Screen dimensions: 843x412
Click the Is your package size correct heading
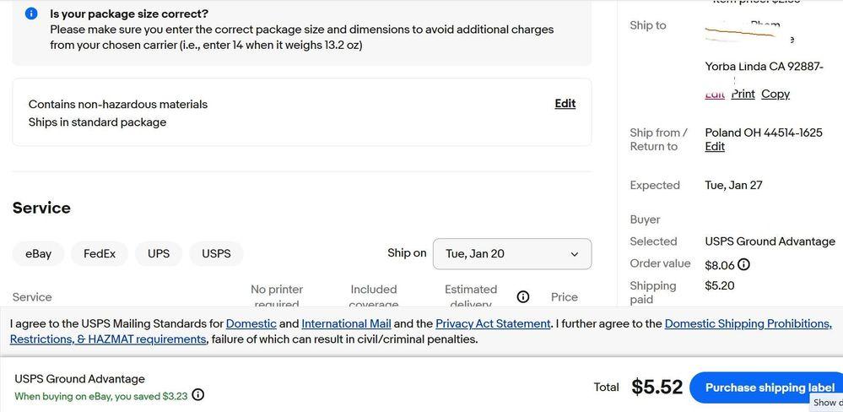coord(129,14)
